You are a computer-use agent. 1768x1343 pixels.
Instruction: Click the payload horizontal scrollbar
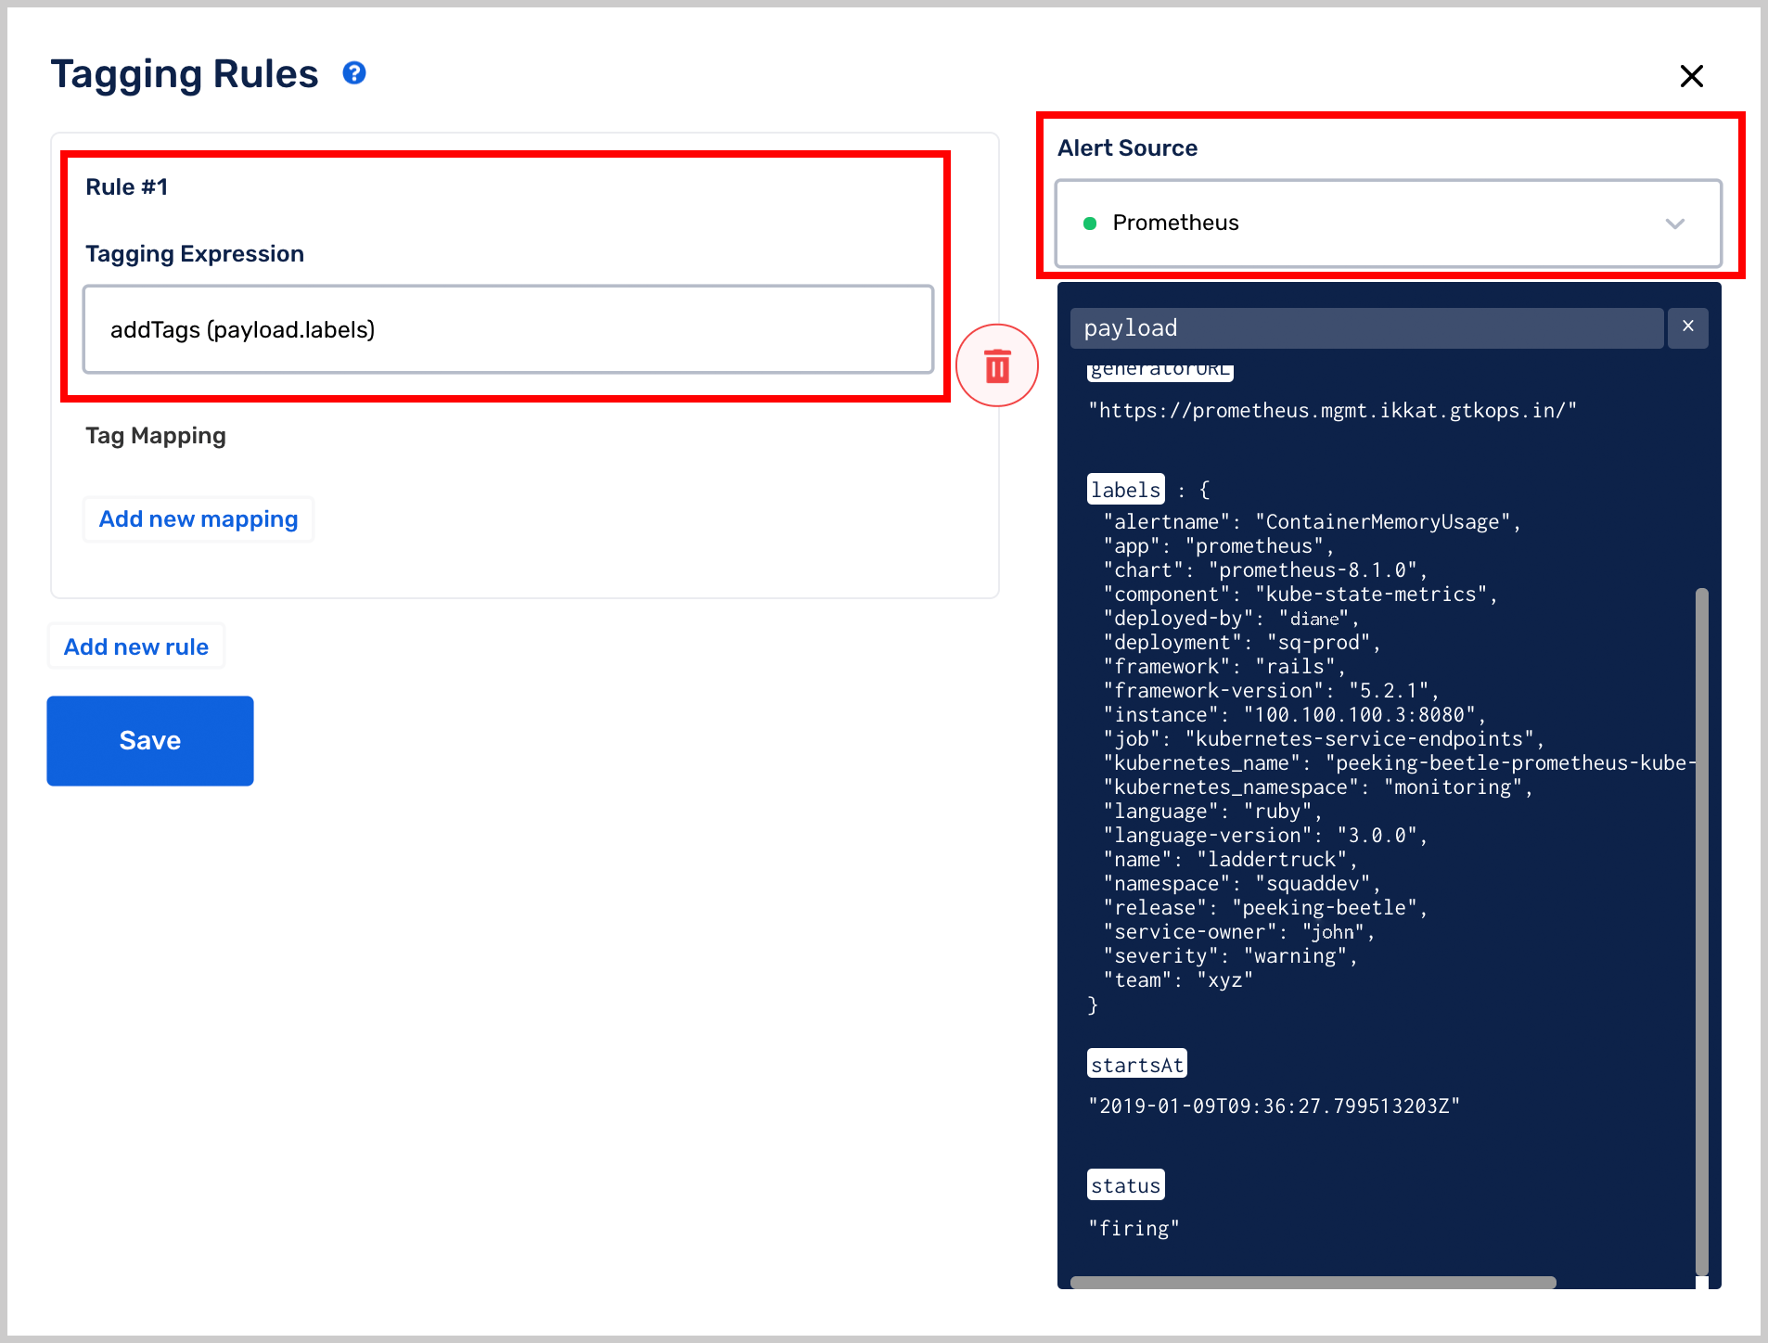(x=1313, y=1283)
